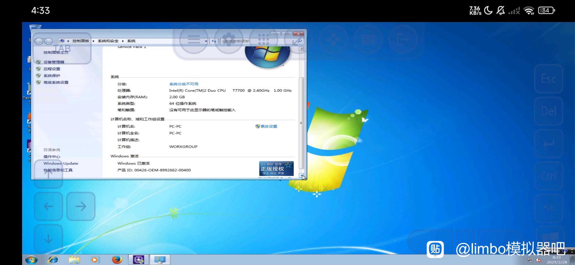Open 设备管理器 in left sidebar
The height and width of the screenshot is (265, 575).
(54, 62)
